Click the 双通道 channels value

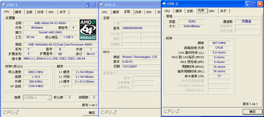tap(246, 21)
